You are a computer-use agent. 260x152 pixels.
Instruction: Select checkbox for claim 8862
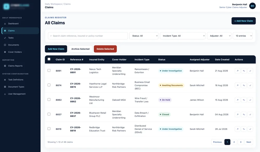pyautogui.click(x=49, y=100)
